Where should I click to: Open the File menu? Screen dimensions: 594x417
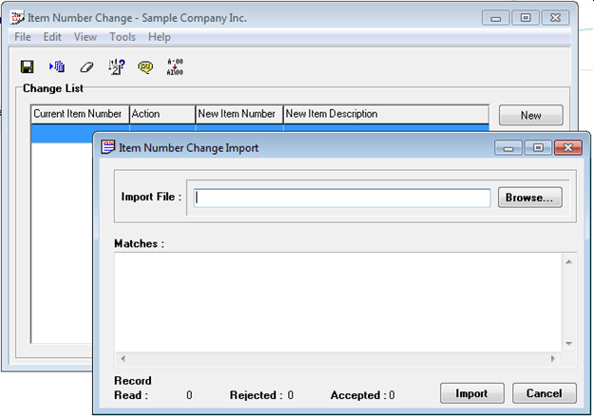click(x=23, y=37)
